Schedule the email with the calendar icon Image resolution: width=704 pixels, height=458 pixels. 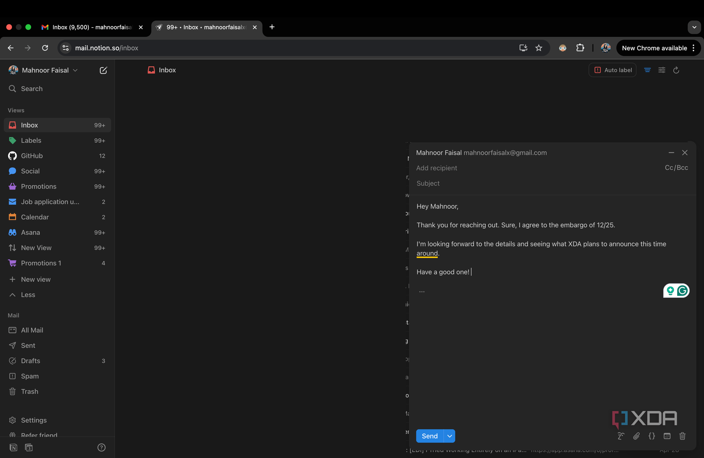[667, 436]
